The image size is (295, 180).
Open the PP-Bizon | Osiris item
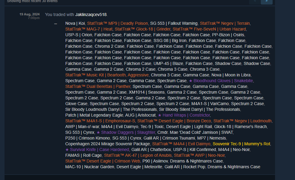(228, 35)
